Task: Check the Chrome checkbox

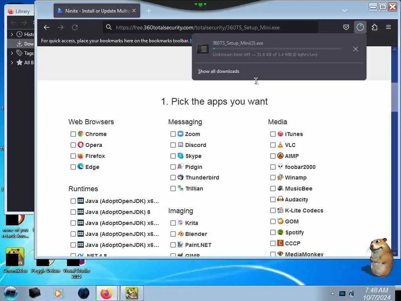Action: coord(73,134)
